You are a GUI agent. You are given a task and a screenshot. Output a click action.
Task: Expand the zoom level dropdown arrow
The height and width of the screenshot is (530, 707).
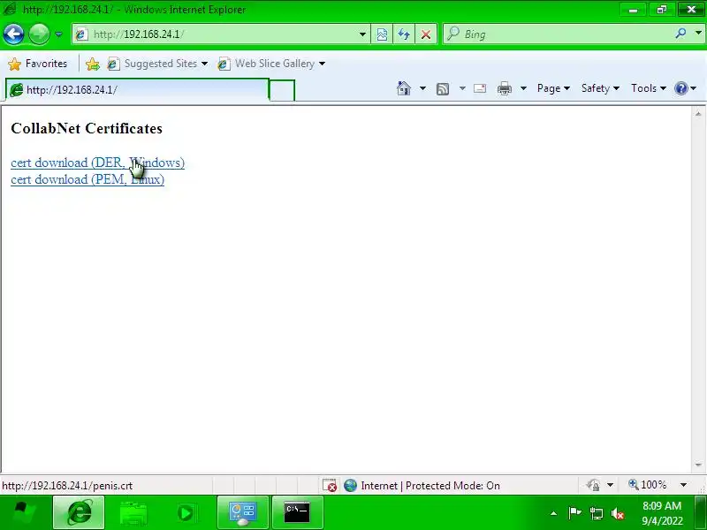pyautogui.click(x=683, y=485)
